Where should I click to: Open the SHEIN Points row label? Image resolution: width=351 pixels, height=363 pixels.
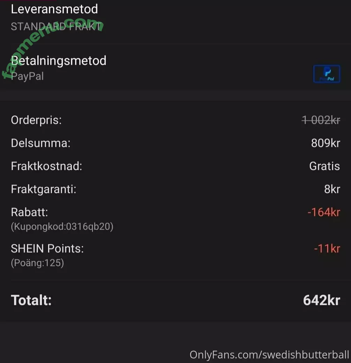tap(47, 248)
